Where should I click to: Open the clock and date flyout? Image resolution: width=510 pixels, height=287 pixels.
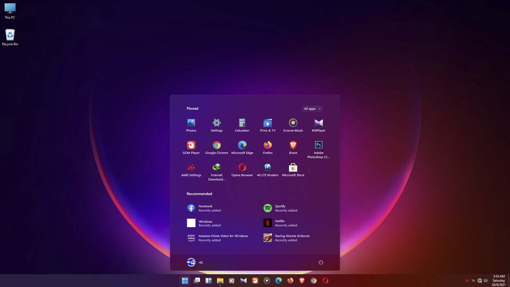(x=499, y=281)
